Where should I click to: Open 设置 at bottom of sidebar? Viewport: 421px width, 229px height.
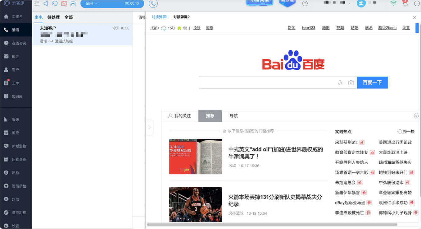coord(16,226)
